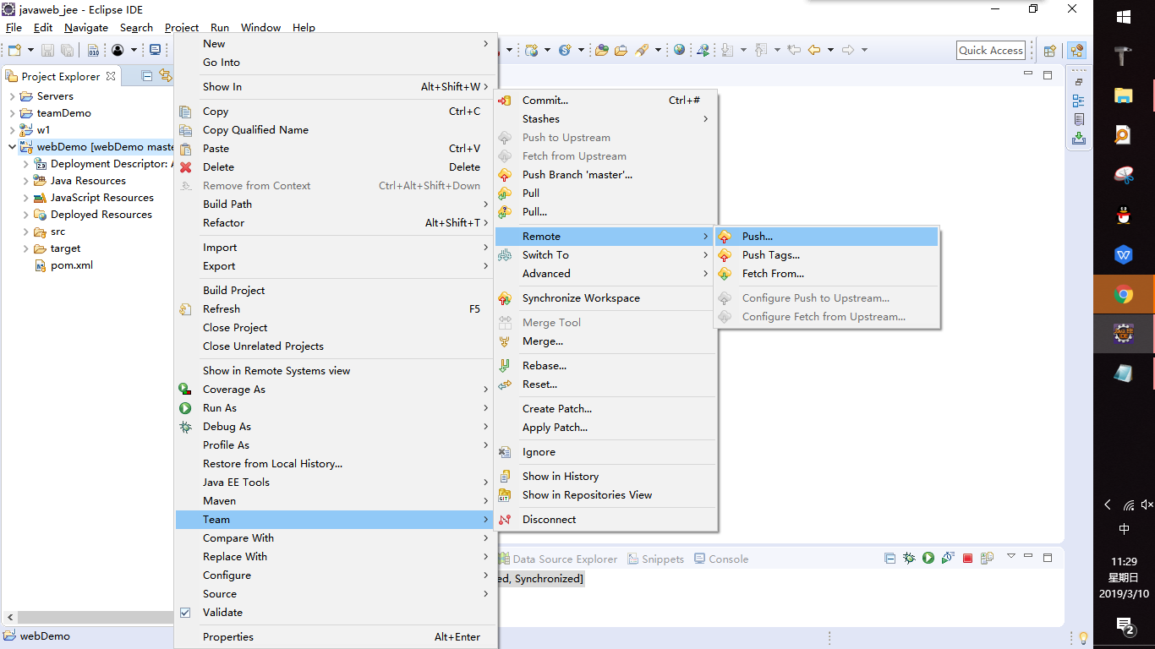Click the Chrome icon in Windows taskbar
This screenshot has width=1155, height=649.
tap(1124, 295)
